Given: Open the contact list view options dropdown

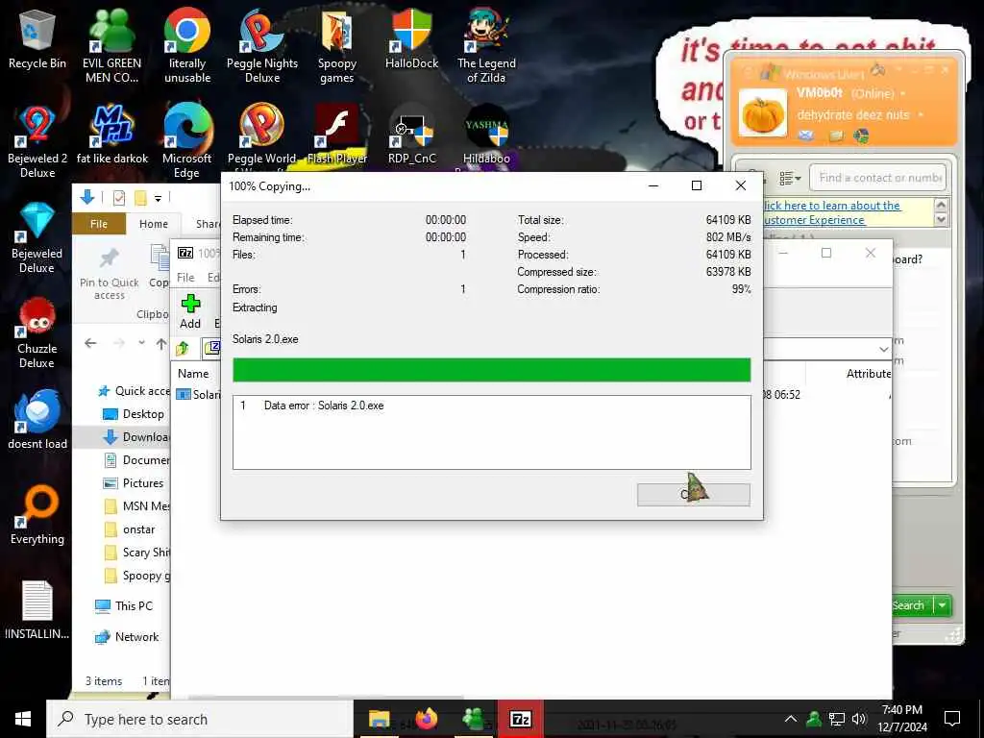Looking at the screenshot, I should point(790,179).
